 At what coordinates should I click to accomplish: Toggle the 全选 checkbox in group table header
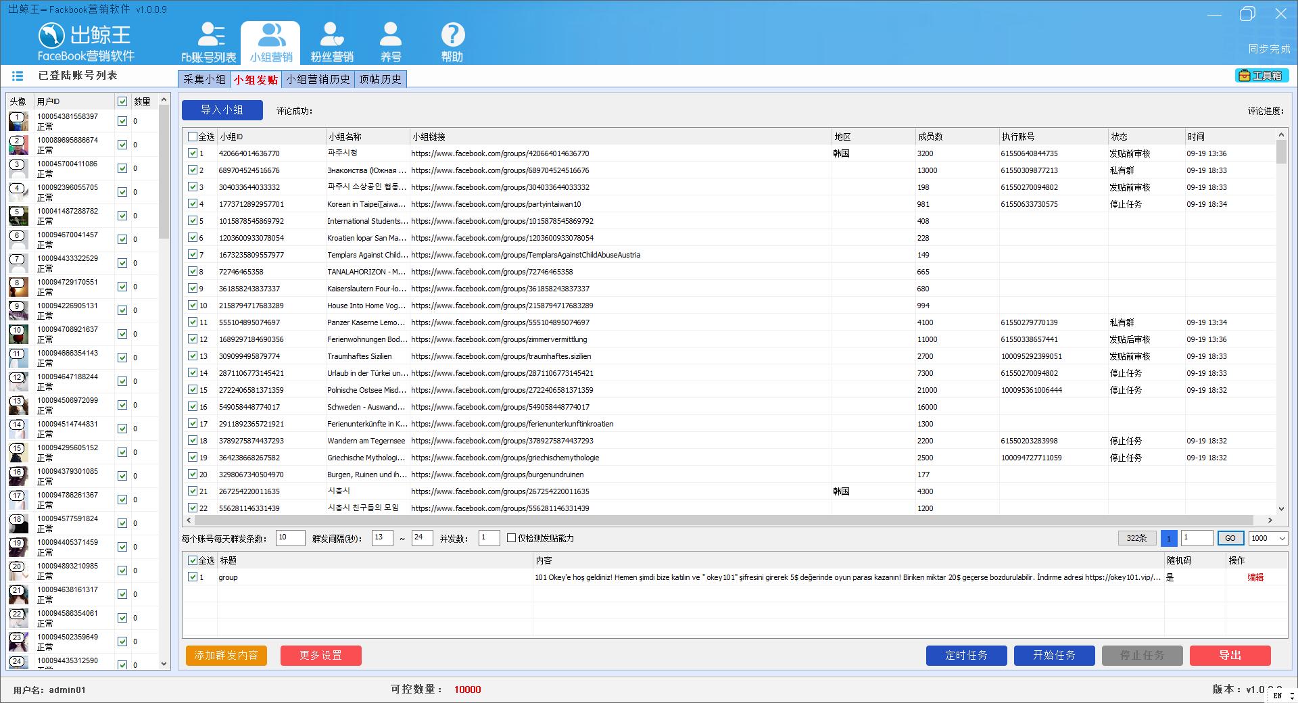[193, 137]
